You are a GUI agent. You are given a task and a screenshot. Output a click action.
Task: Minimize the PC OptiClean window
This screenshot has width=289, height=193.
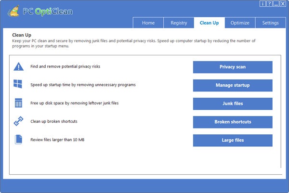point(276,3)
